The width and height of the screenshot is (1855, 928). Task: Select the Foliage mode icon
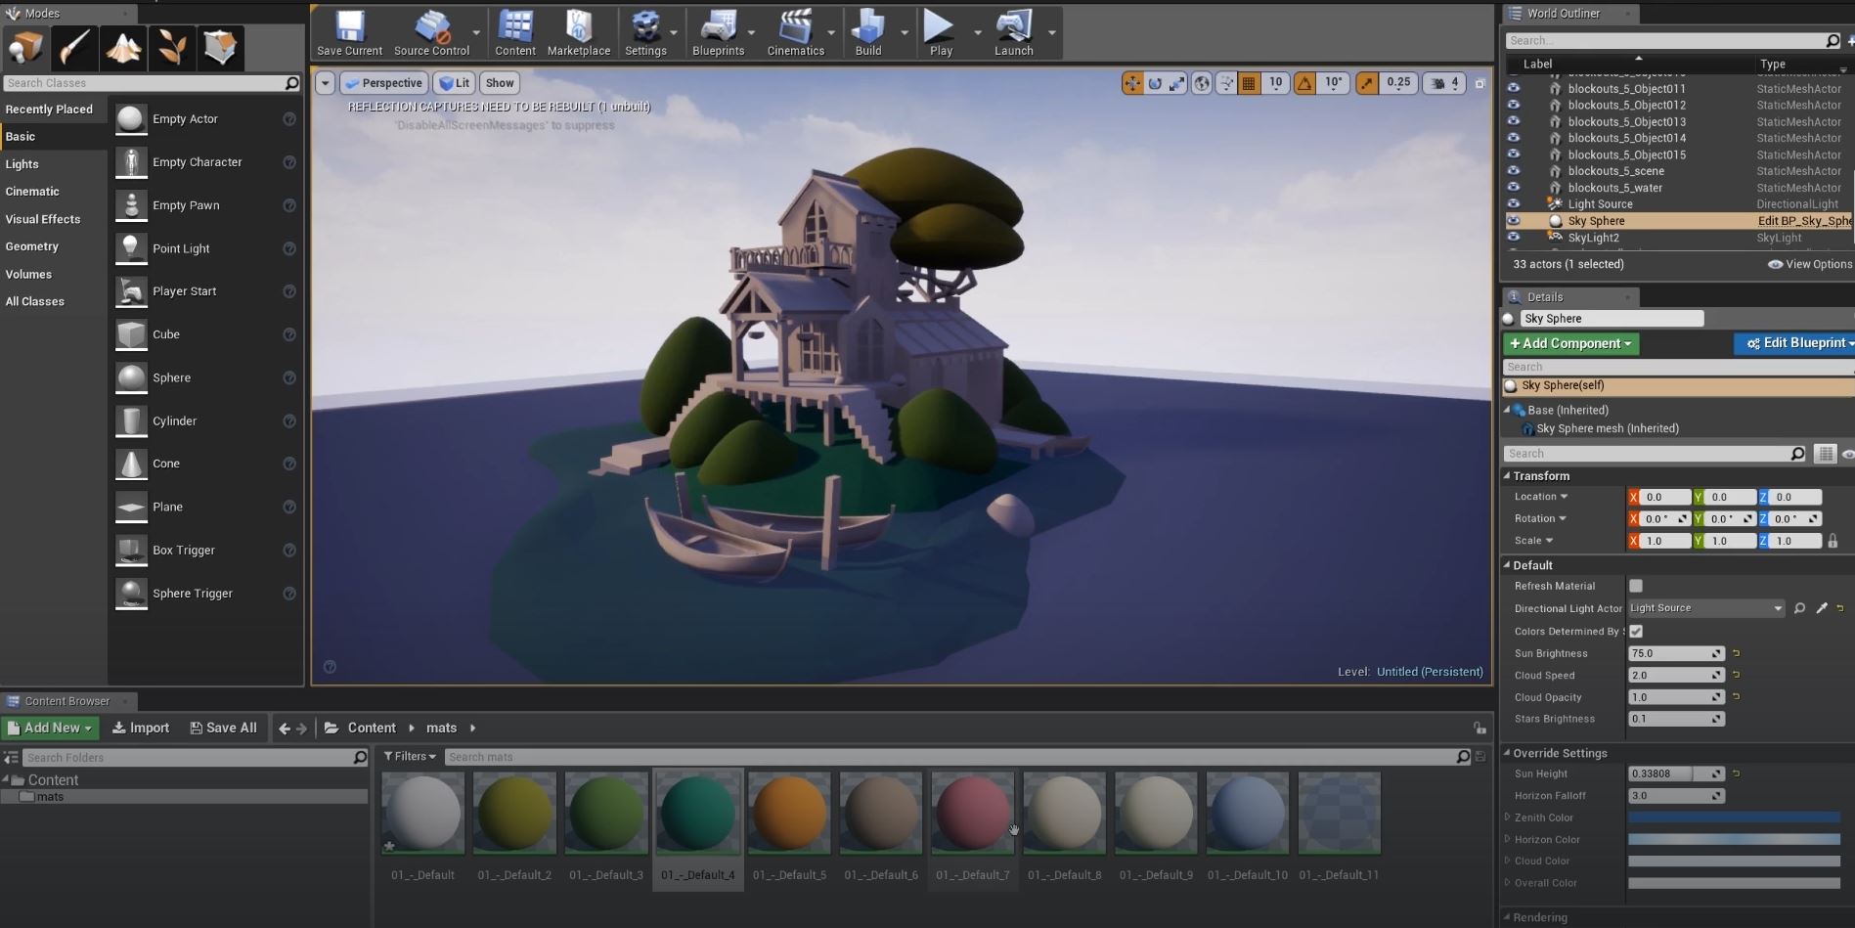tap(172, 47)
